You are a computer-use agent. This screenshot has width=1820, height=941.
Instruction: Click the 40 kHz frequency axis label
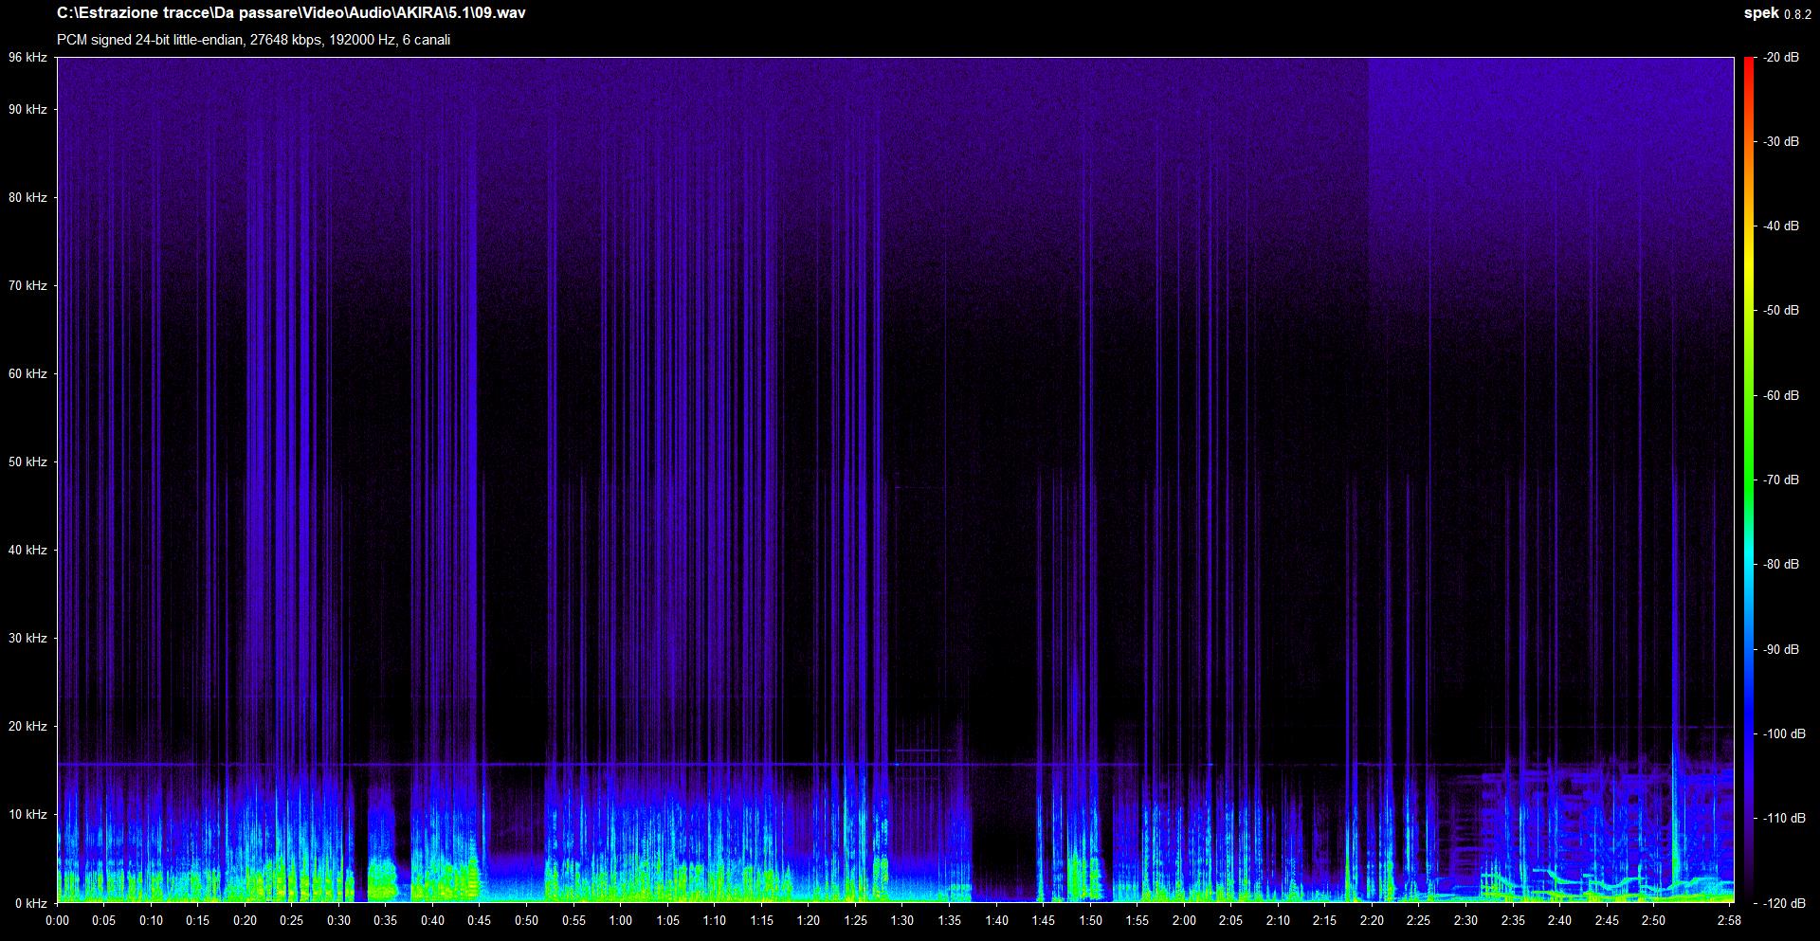(x=27, y=551)
